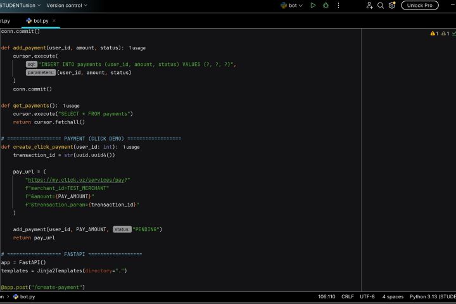Viewport: 456px width, 304px height.
Task: Click 'app = FastAPI()' line
Action: coord(23,262)
